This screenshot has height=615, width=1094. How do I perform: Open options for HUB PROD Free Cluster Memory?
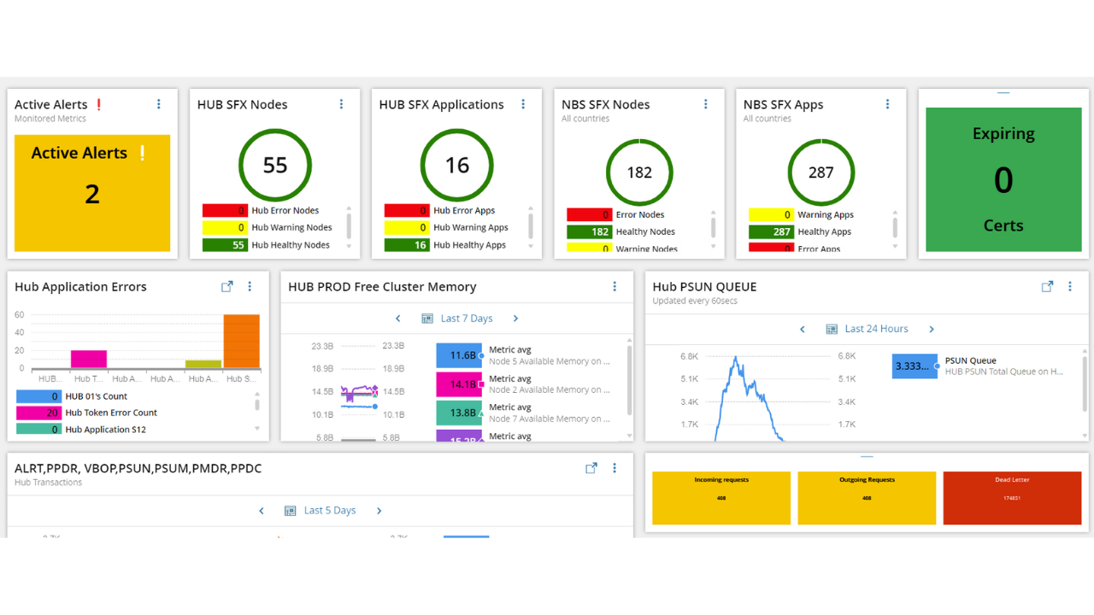click(x=615, y=287)
